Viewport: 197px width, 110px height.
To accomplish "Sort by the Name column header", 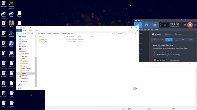I will [x=41, y=37].
